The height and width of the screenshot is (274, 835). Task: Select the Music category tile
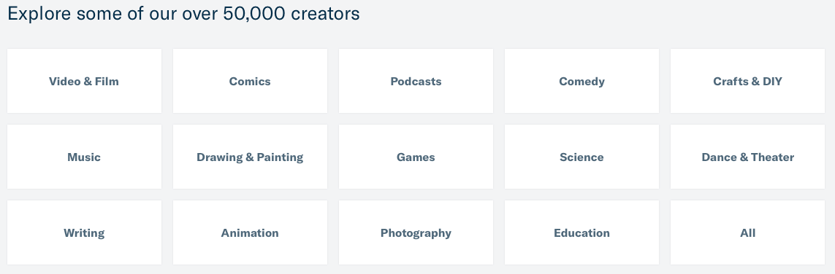tap(84, 157)
